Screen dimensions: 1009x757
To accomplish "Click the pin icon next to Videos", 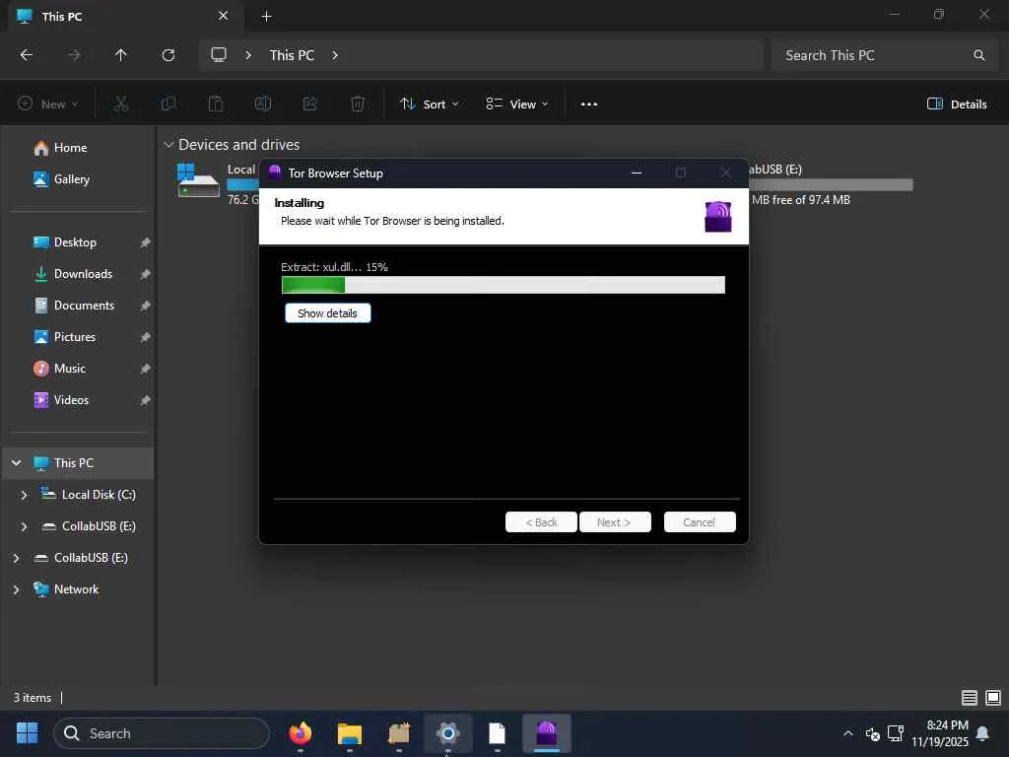I will coord(146,400).
